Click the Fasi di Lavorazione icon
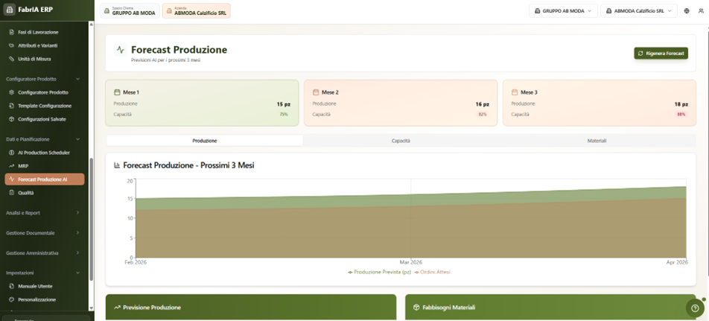 coord(12,32)
